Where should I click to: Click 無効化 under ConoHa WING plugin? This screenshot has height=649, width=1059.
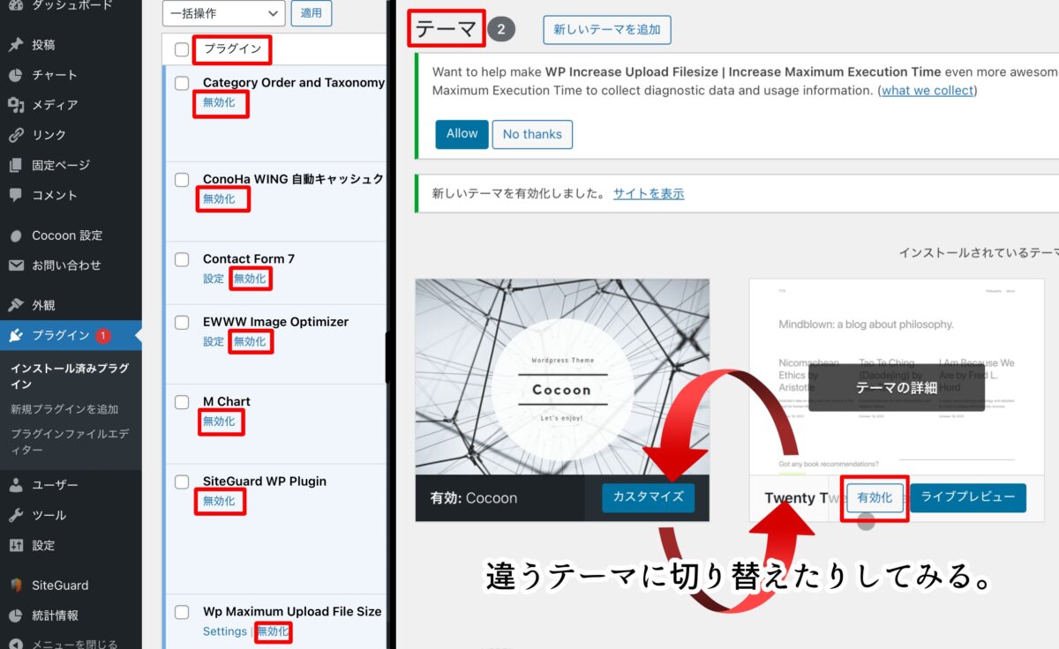(x=219, y=199)
